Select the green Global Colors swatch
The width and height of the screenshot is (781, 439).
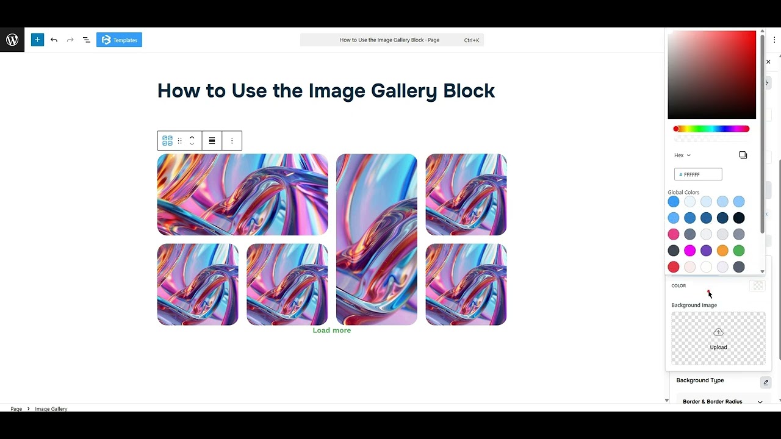738,250
